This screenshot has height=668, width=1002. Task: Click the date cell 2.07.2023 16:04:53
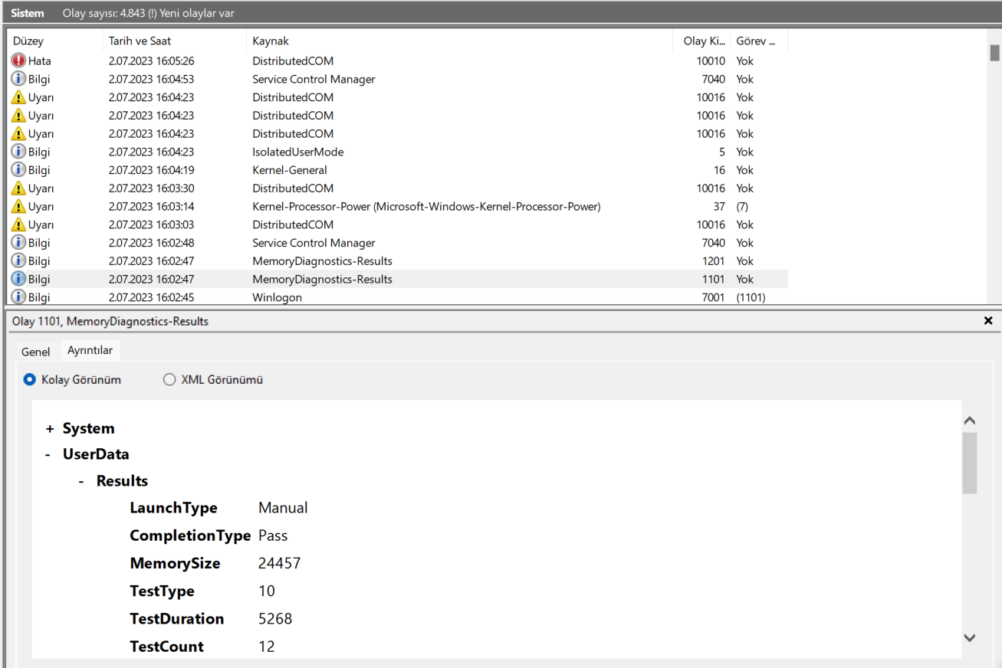coord(151,79)
